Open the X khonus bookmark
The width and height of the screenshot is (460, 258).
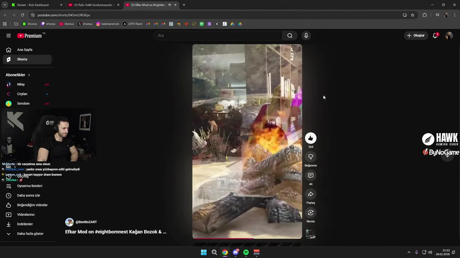[85, 24]
